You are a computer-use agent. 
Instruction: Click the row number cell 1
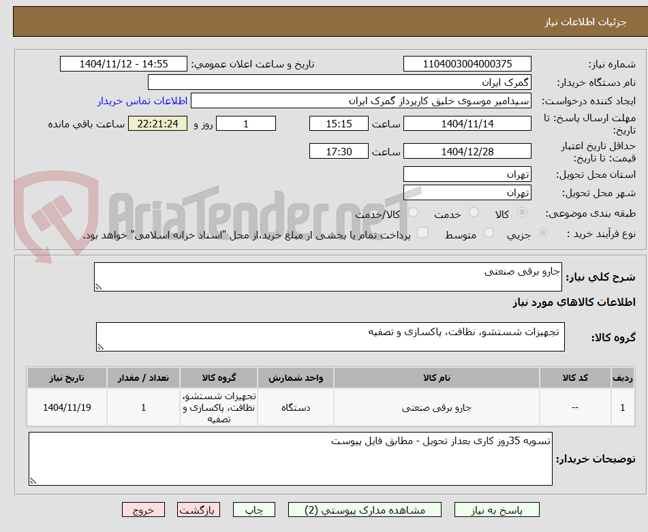click(622, 407)
